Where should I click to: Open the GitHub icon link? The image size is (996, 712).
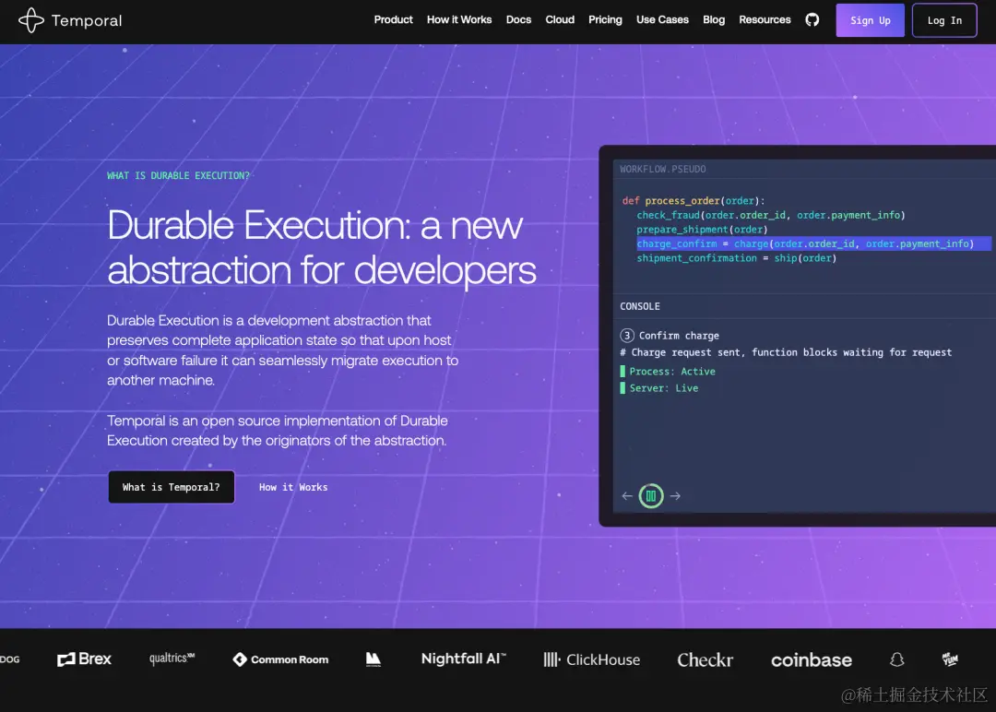(x=812, y=19)
